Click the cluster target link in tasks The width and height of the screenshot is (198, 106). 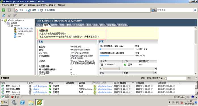pos(36,89)
